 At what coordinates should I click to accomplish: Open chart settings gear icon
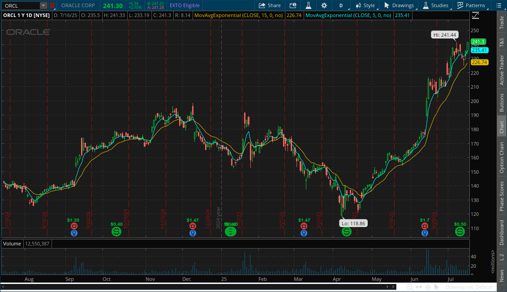324,5
